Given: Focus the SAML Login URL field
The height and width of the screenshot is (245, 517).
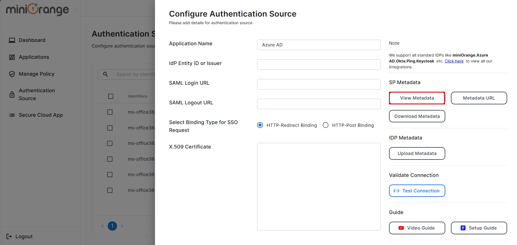Looking at the screenshot, I should coord(319,84).
